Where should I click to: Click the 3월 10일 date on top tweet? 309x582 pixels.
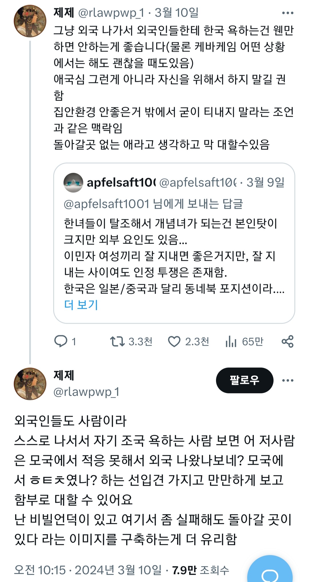click(x=177, y=13)
